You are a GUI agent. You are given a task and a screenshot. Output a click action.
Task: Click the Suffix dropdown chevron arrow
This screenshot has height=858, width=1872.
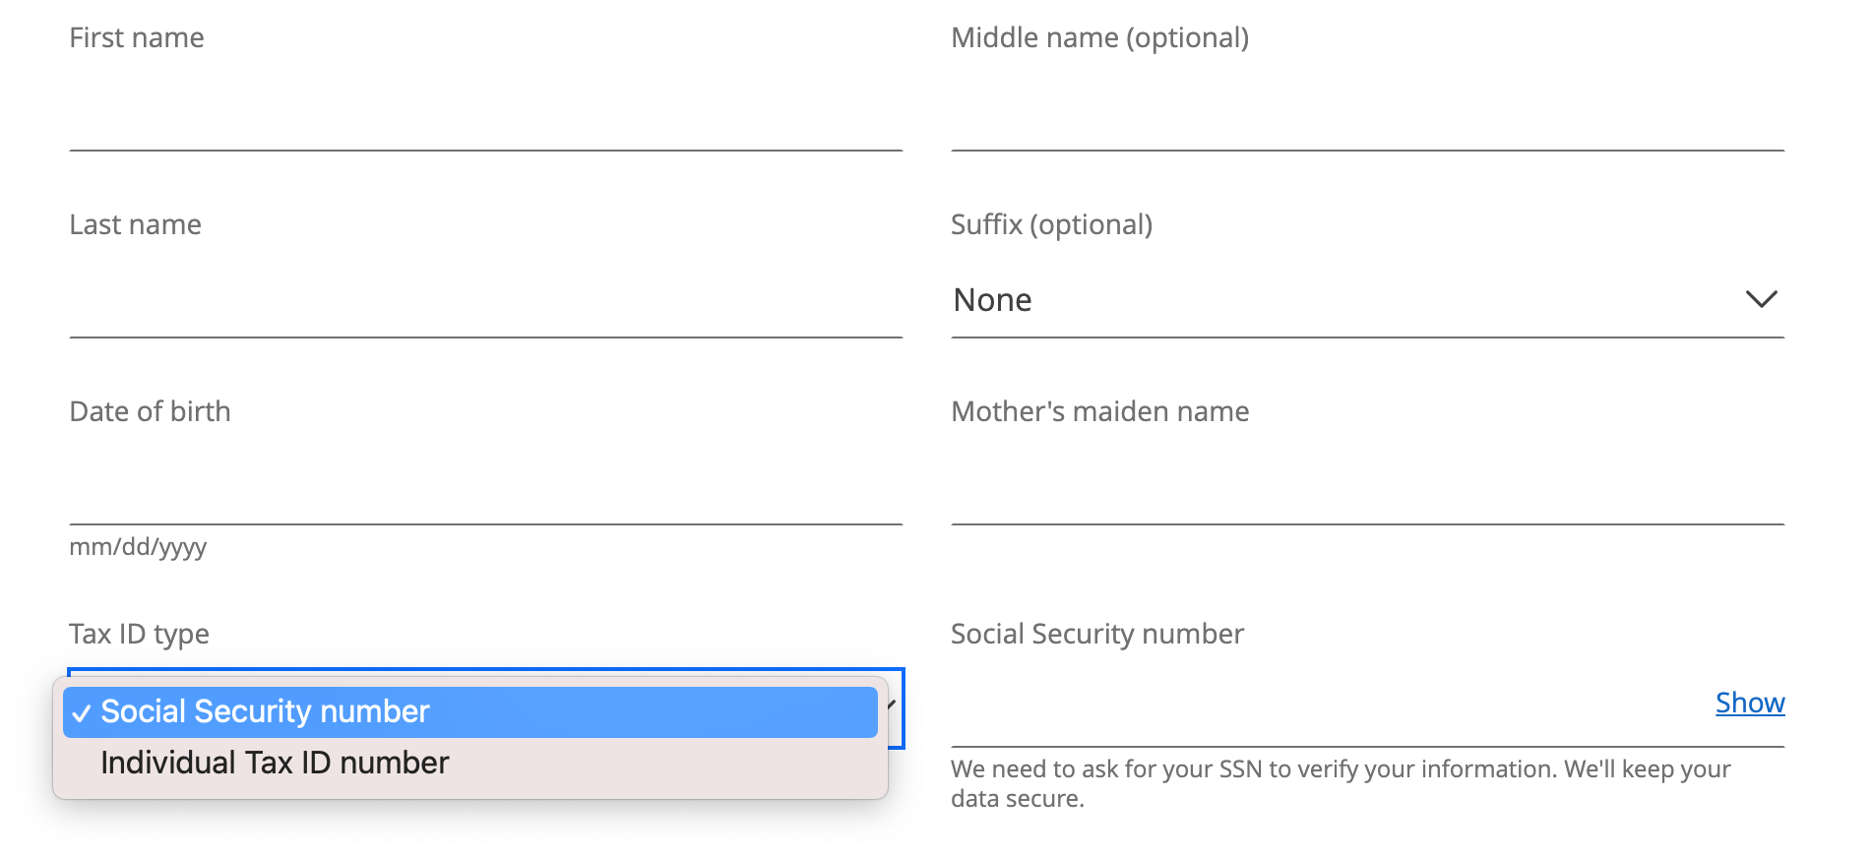(1763, 300)
